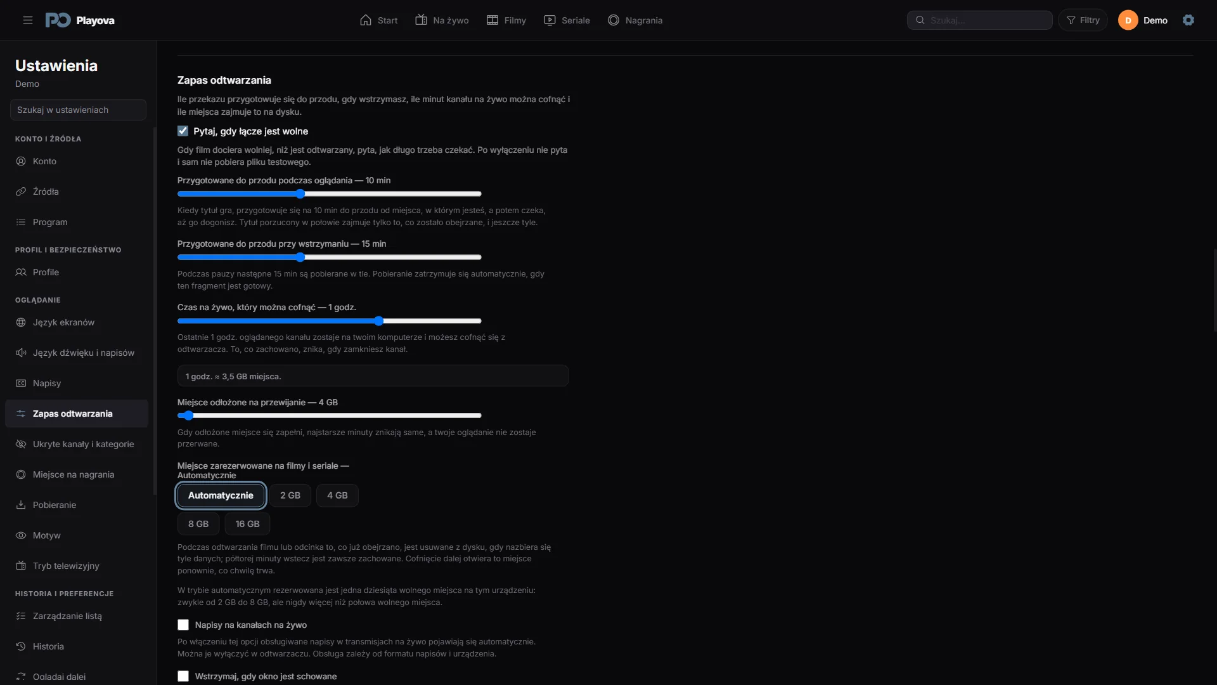Screen dimensions: 1217x685
Task: Open the Filtry button
Action: pos(1083,20)
